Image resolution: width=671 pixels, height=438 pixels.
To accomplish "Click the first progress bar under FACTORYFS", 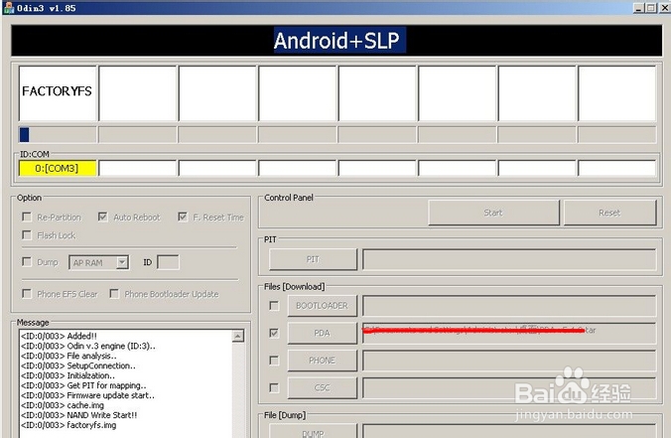I will click(x=58, y=134).
